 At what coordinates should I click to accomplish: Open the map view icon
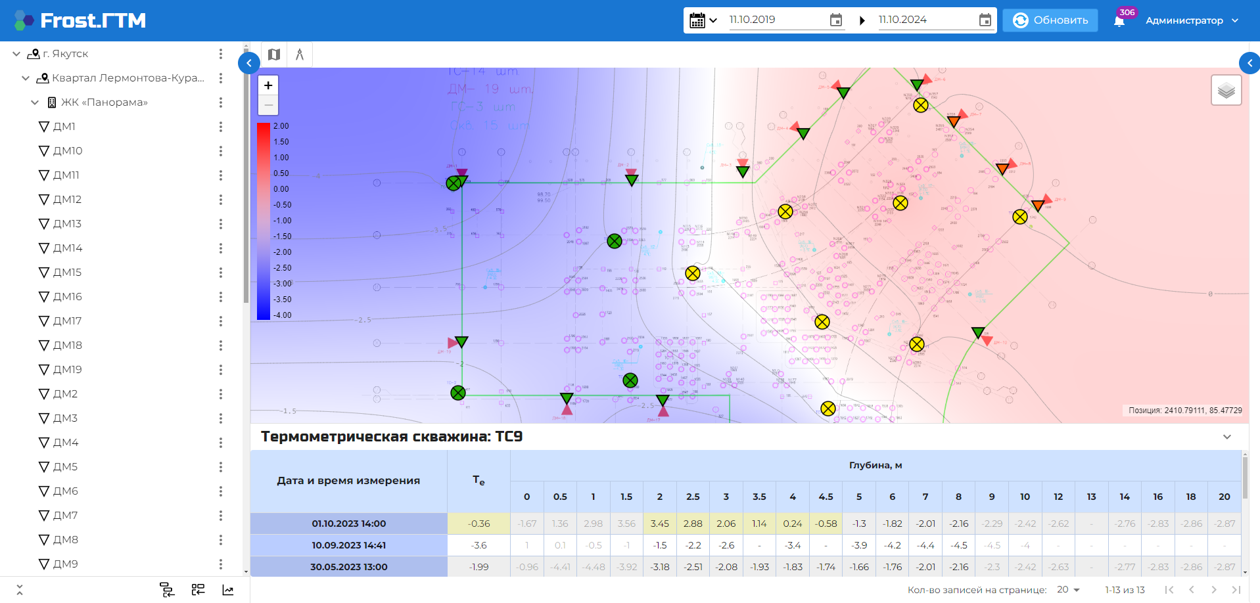tap(274, 55)
